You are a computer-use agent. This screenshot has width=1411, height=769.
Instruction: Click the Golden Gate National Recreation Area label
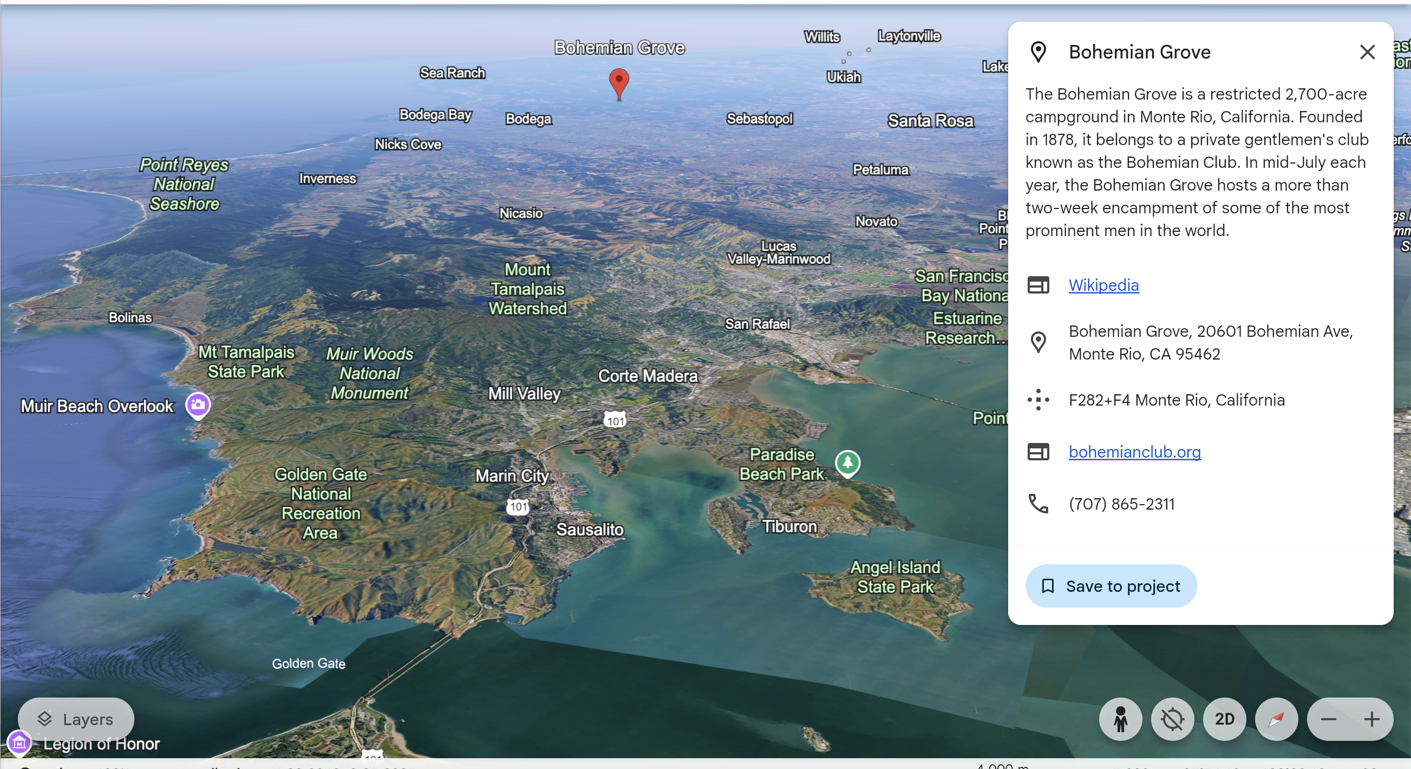click(x=321, y=503)
